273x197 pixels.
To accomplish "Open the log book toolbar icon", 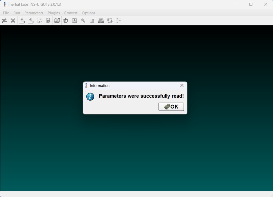I will tap(57, 21).
